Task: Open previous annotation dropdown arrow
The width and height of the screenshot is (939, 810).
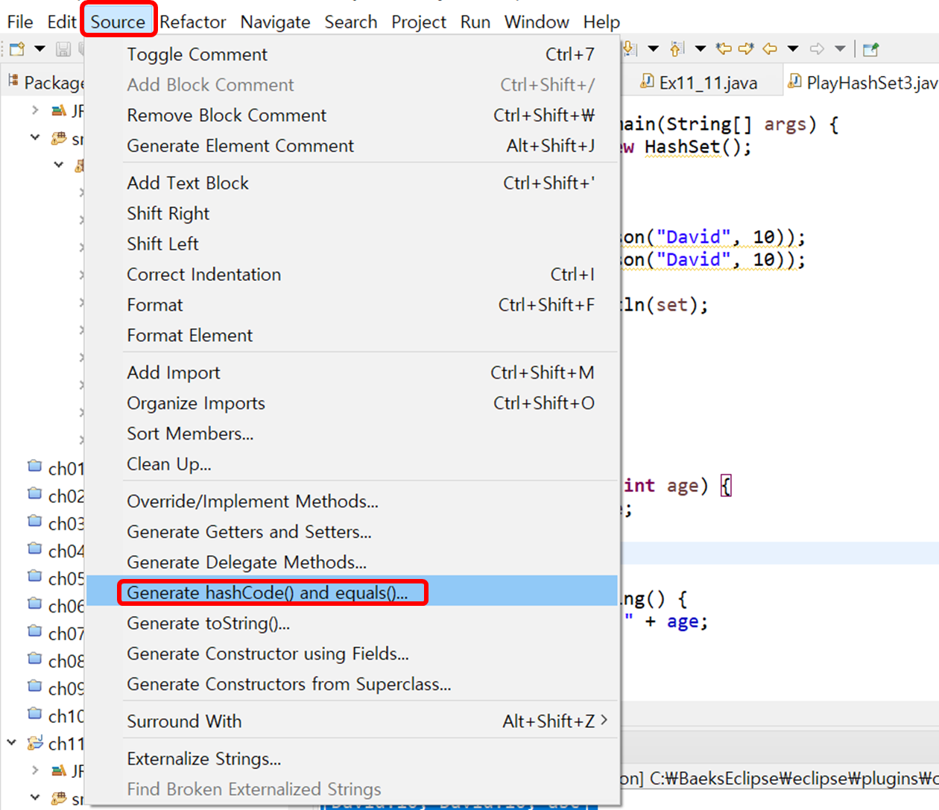Action: 700,49
